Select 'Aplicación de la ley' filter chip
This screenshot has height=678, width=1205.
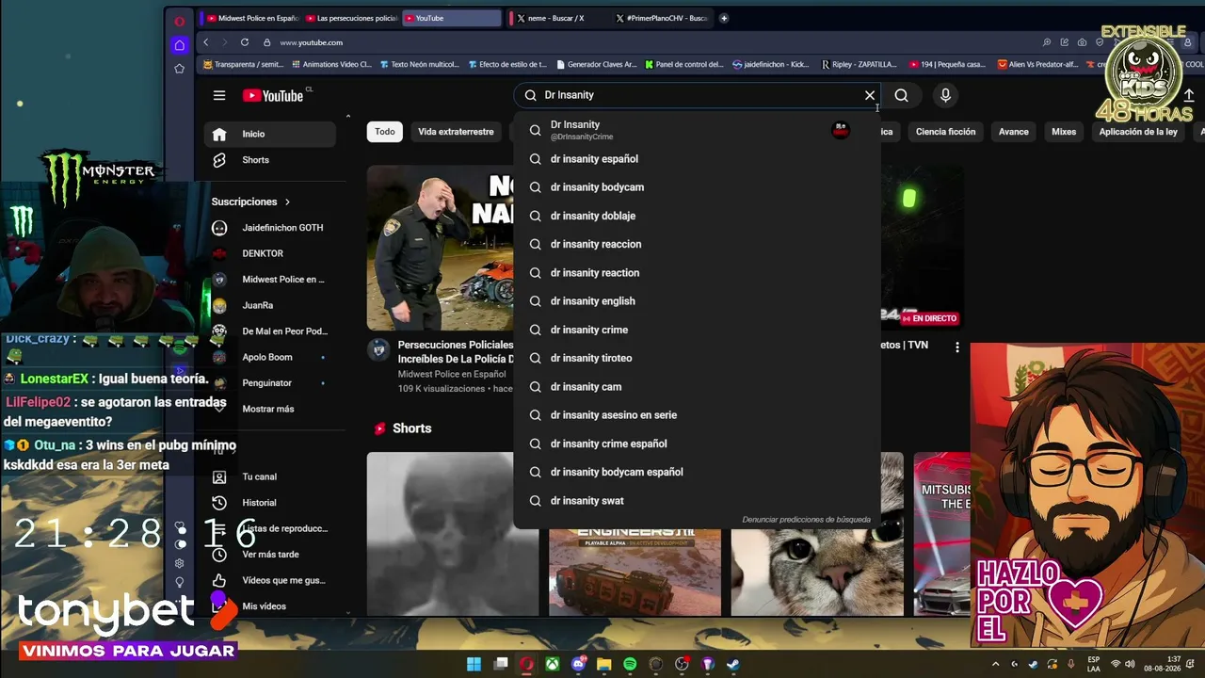[x=1138, y=132]
